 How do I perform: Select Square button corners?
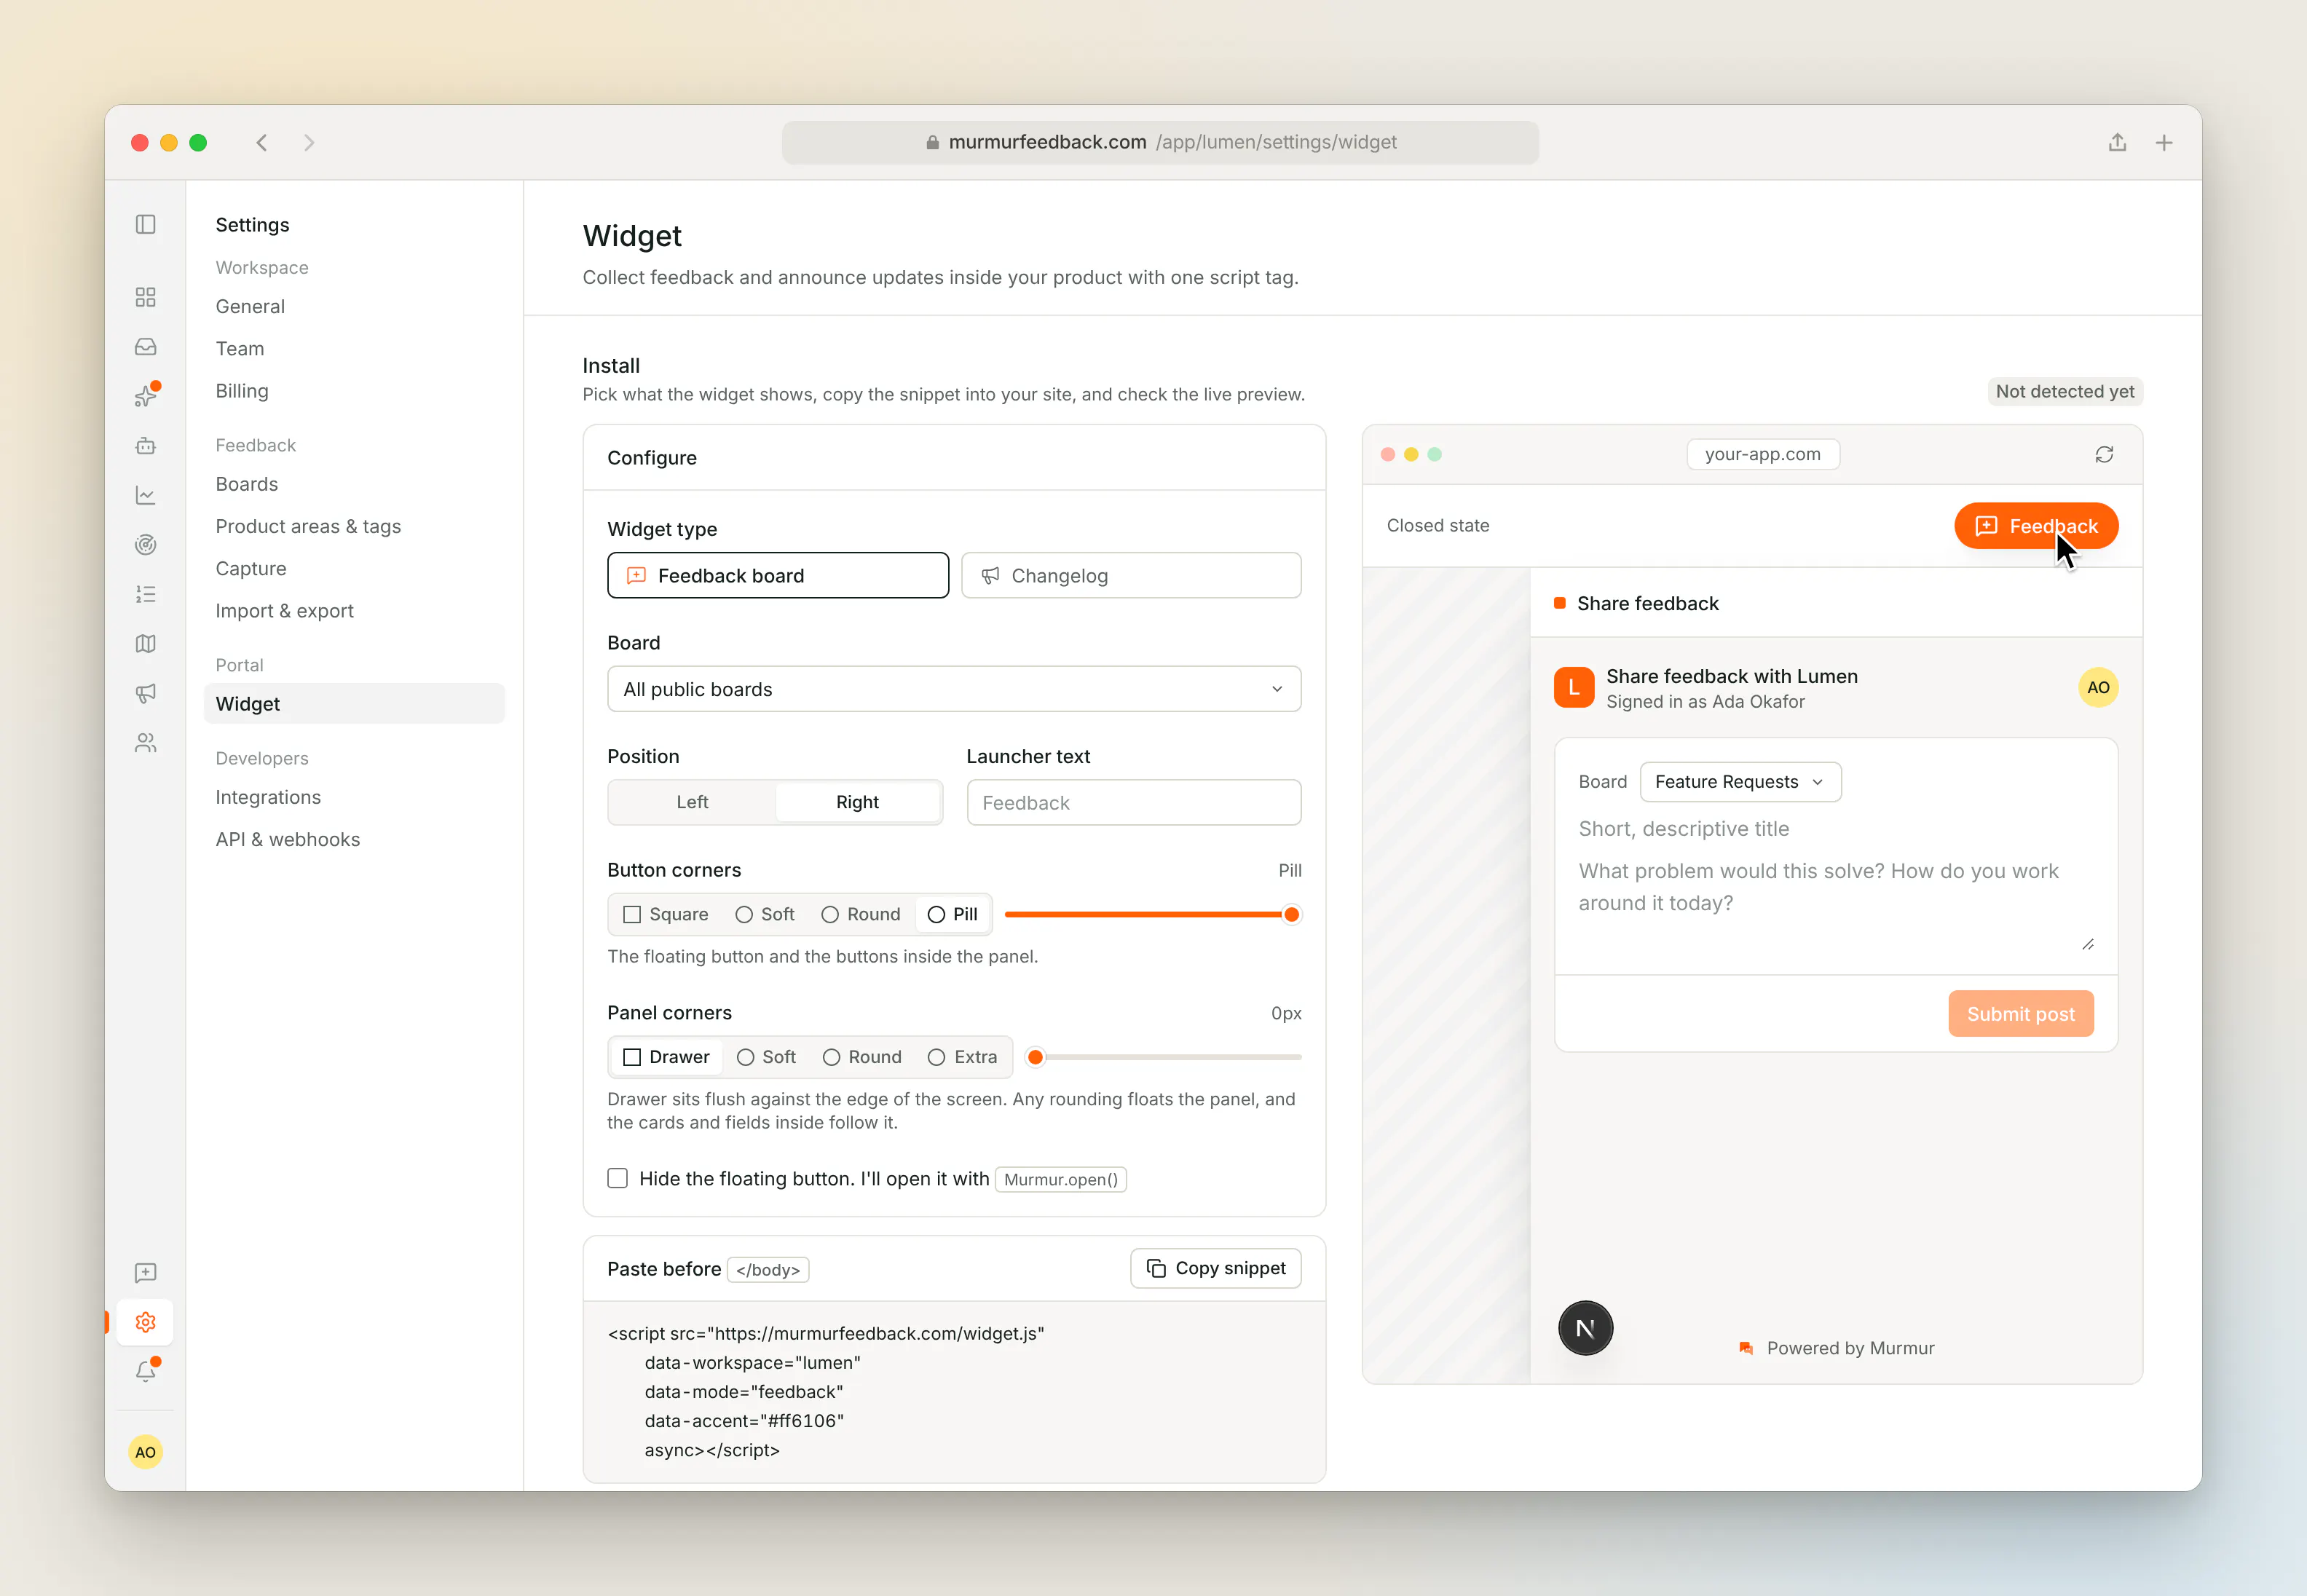tap(666, 914)
